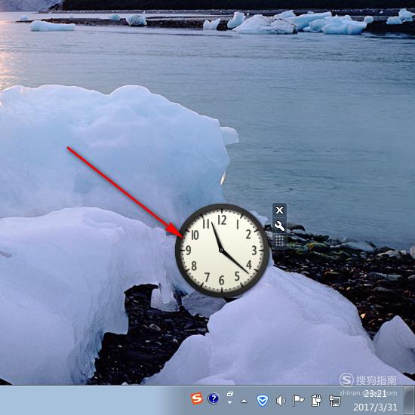Screen dimensions: 415x415
Task: Click the restore window icon in language bar
Action: (x=230, y=394)
